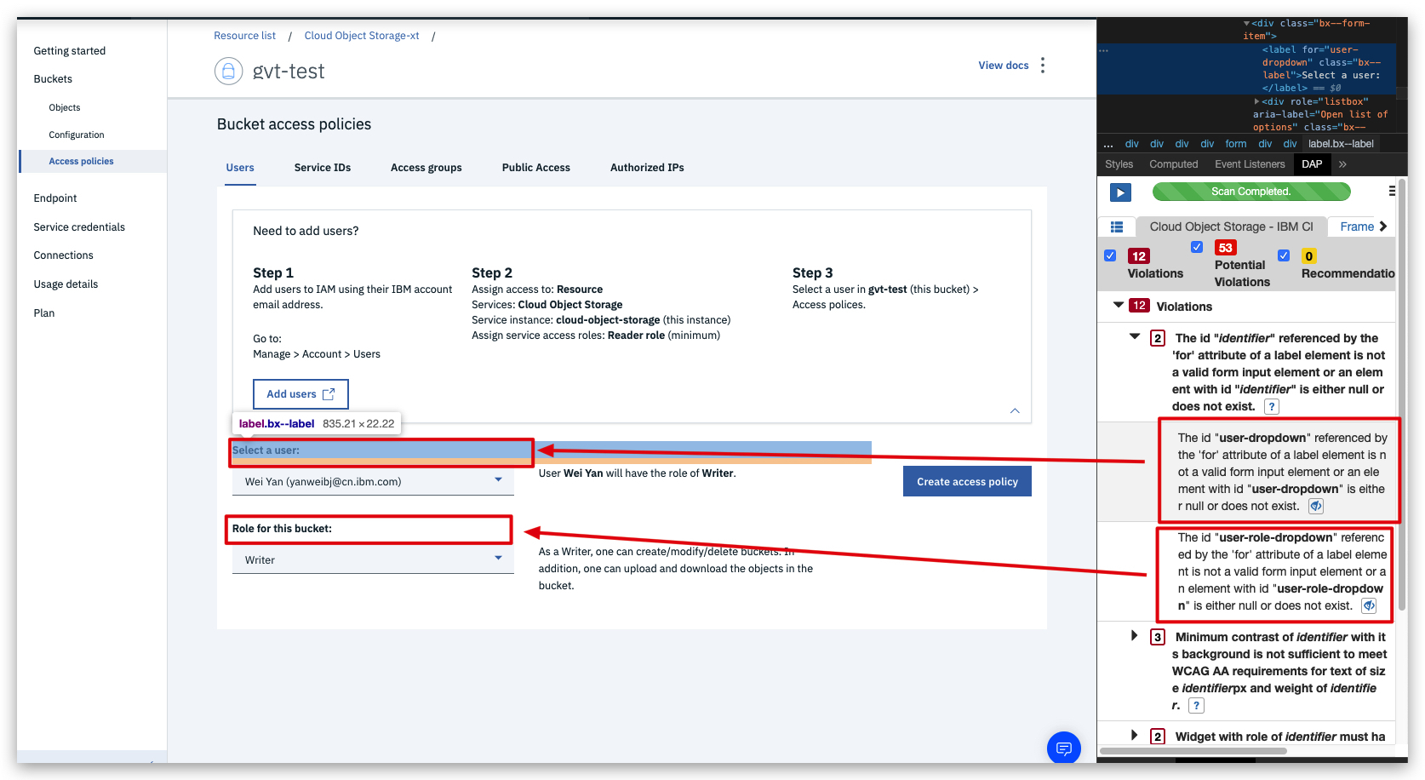Click the question mark help icon on first violation
Viewport: 1425px width, 780px height.
point(1271,406)
